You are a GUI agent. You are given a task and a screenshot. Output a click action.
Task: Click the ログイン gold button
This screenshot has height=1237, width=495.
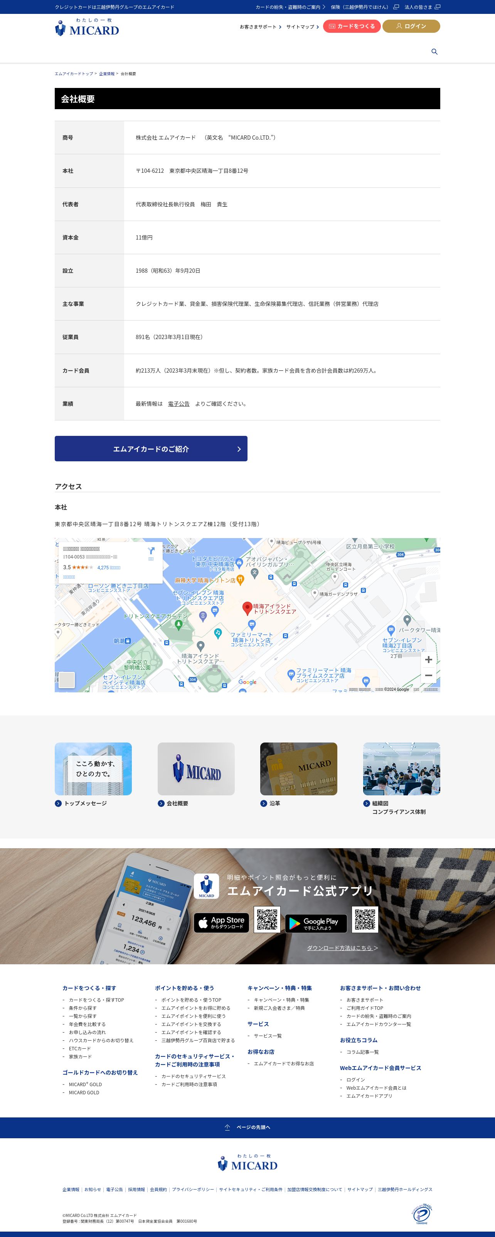[411, 26]
